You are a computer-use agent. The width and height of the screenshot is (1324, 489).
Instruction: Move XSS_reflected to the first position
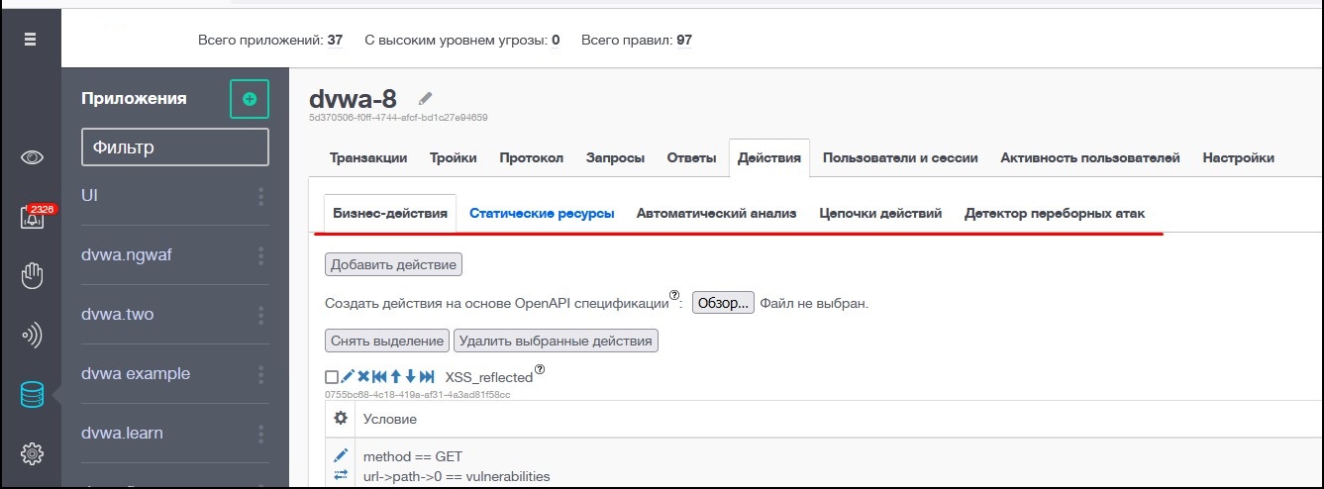[x=378, y=376]
